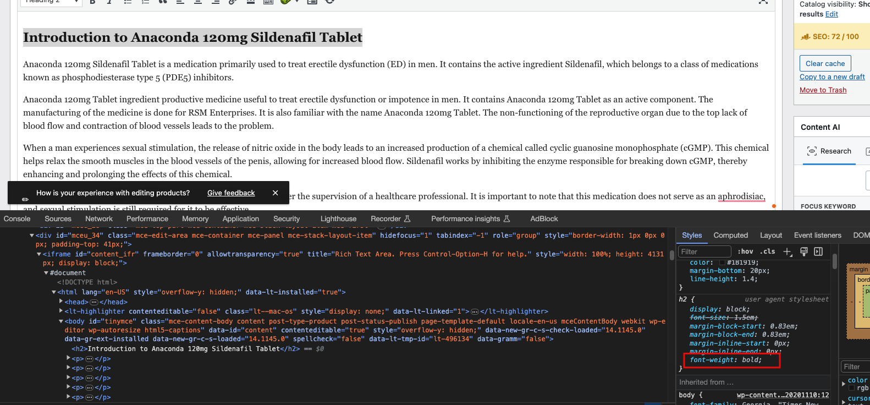Viewport: 870px width, 405px height.
Task: Open the Memory tab
Action: (195, 218)
